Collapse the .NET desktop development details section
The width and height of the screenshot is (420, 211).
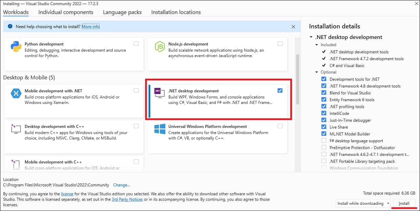click(x=311, y=37)
